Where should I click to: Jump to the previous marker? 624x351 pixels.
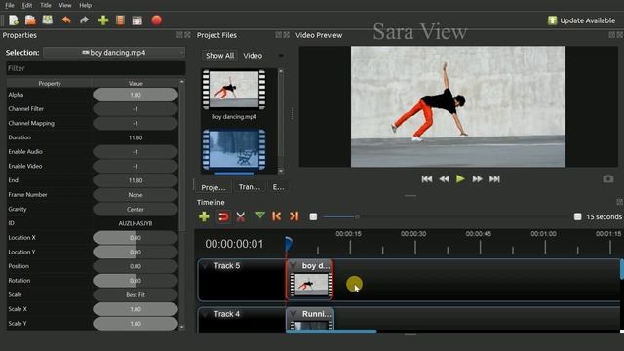point(276,216)
